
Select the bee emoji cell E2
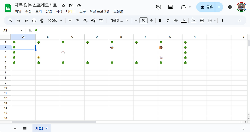pyautogui.click(x=121, y=47)
